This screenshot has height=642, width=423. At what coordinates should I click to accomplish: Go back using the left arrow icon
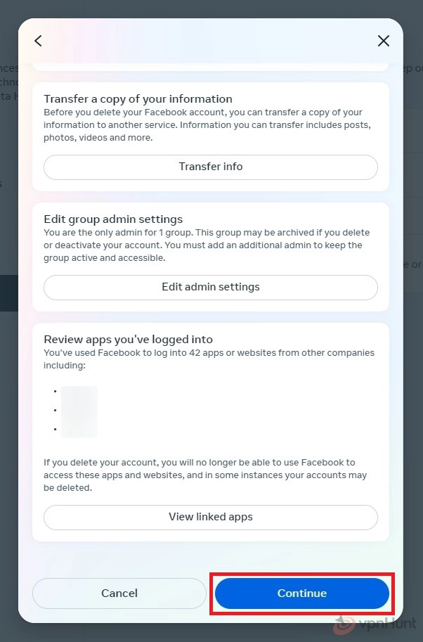click(39, 41)
